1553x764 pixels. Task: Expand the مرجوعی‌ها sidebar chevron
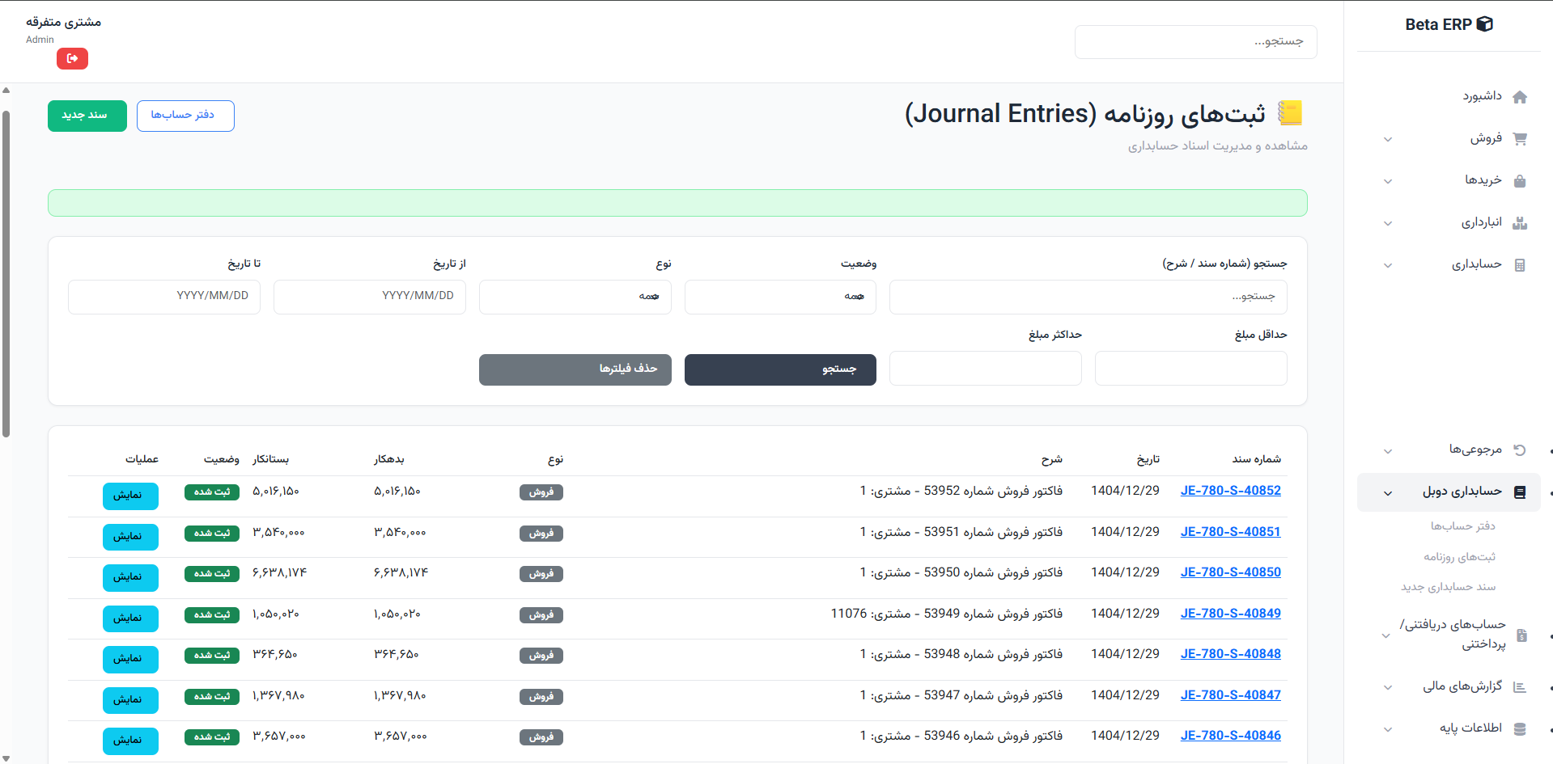point(1388,451)
